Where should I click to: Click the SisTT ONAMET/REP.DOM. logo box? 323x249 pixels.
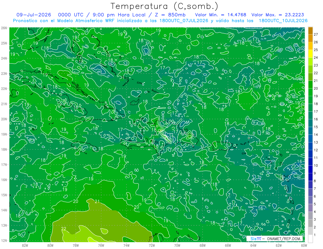pyautogui.click(x=275, y=239)
